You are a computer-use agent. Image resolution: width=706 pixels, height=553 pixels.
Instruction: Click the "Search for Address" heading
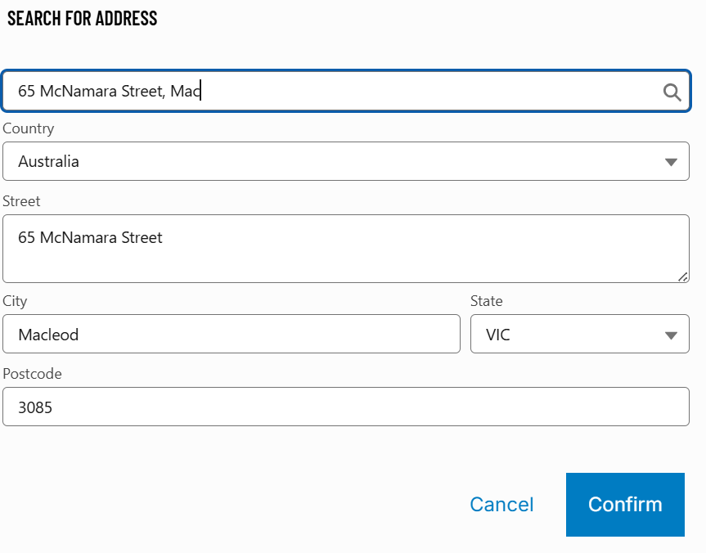(82, 18)
